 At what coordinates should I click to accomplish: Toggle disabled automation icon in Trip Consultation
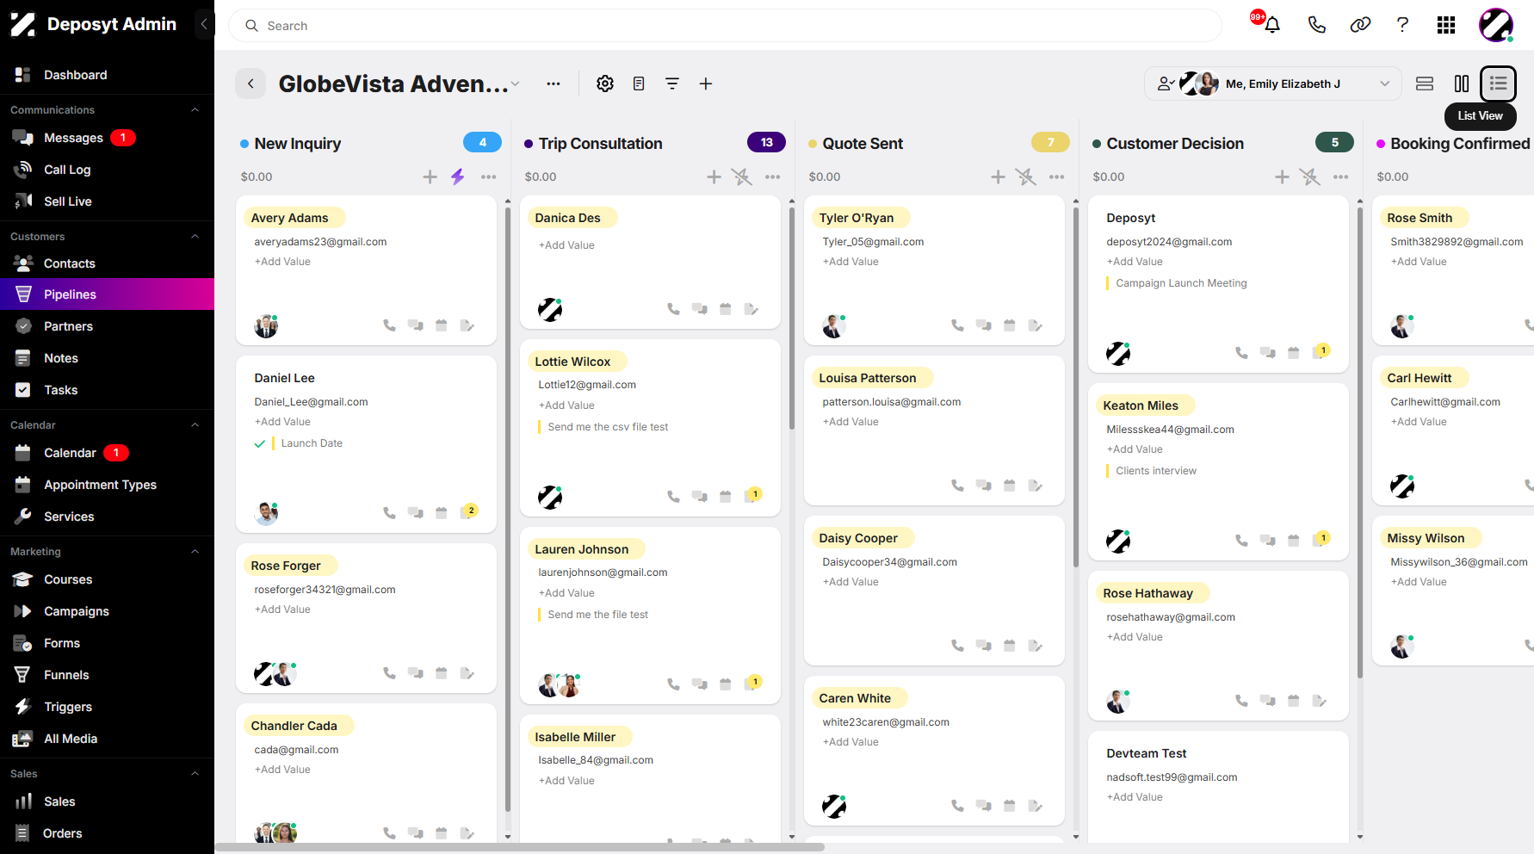click(741, 176)
